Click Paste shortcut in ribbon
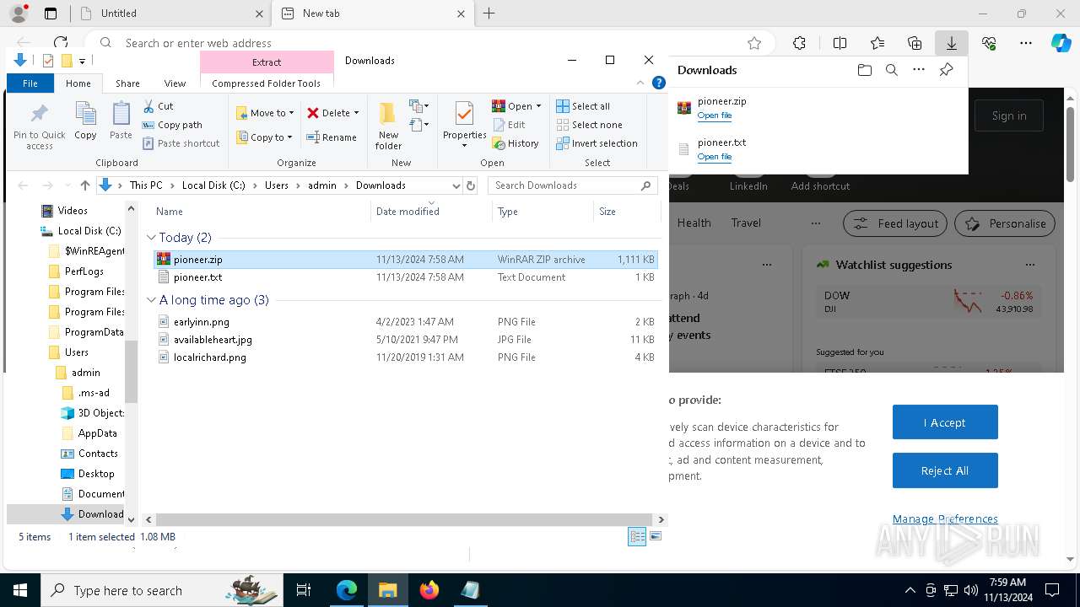This screenshot has height=607, width=1080. pos(181,143)
